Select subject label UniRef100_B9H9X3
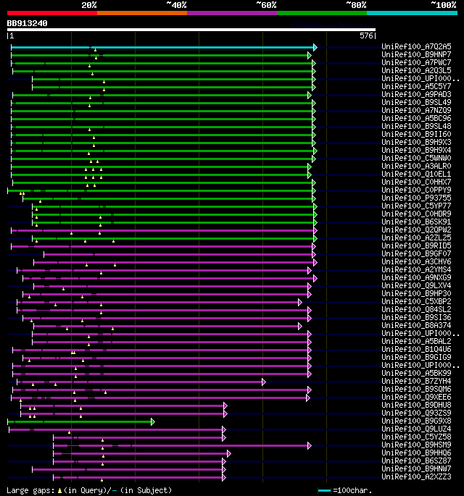The height and width of the screenshot is (496, 464). (416, 142)
